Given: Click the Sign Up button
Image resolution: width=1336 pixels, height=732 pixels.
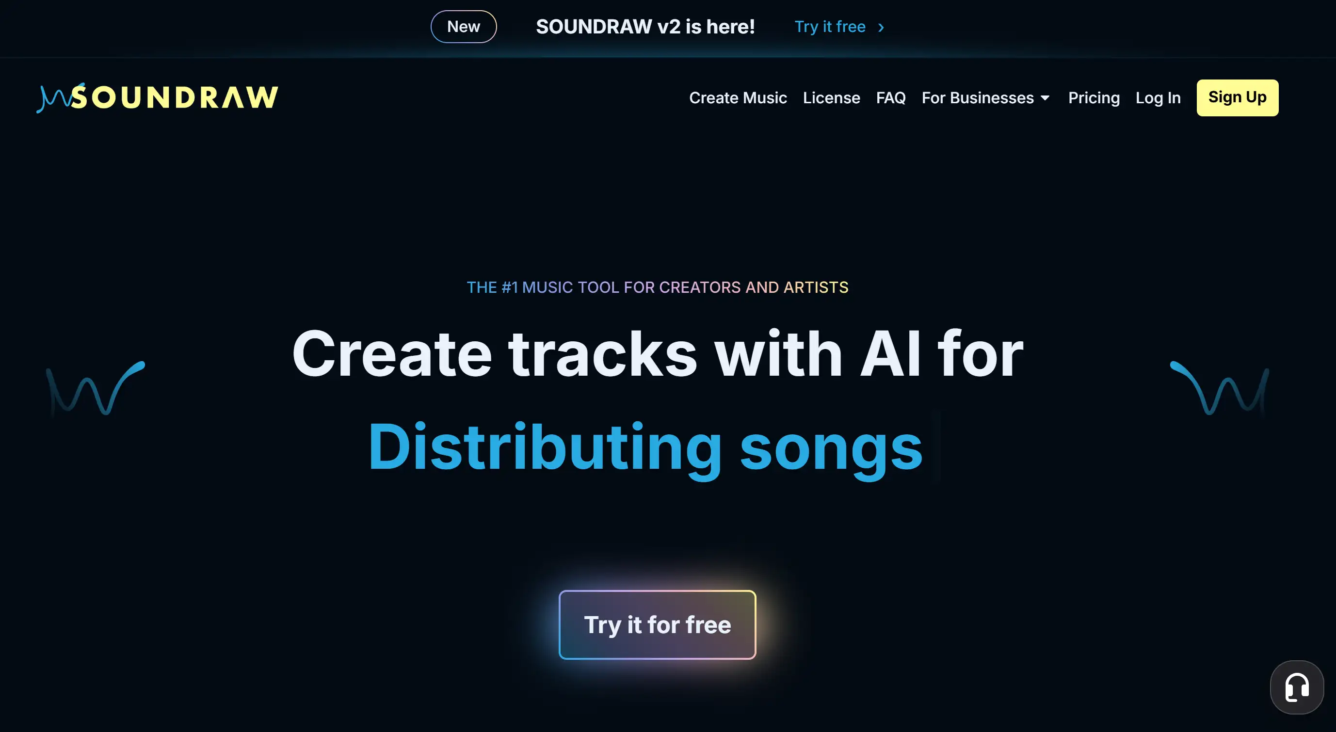Looking at the screenshot, I should [1238, 97].
